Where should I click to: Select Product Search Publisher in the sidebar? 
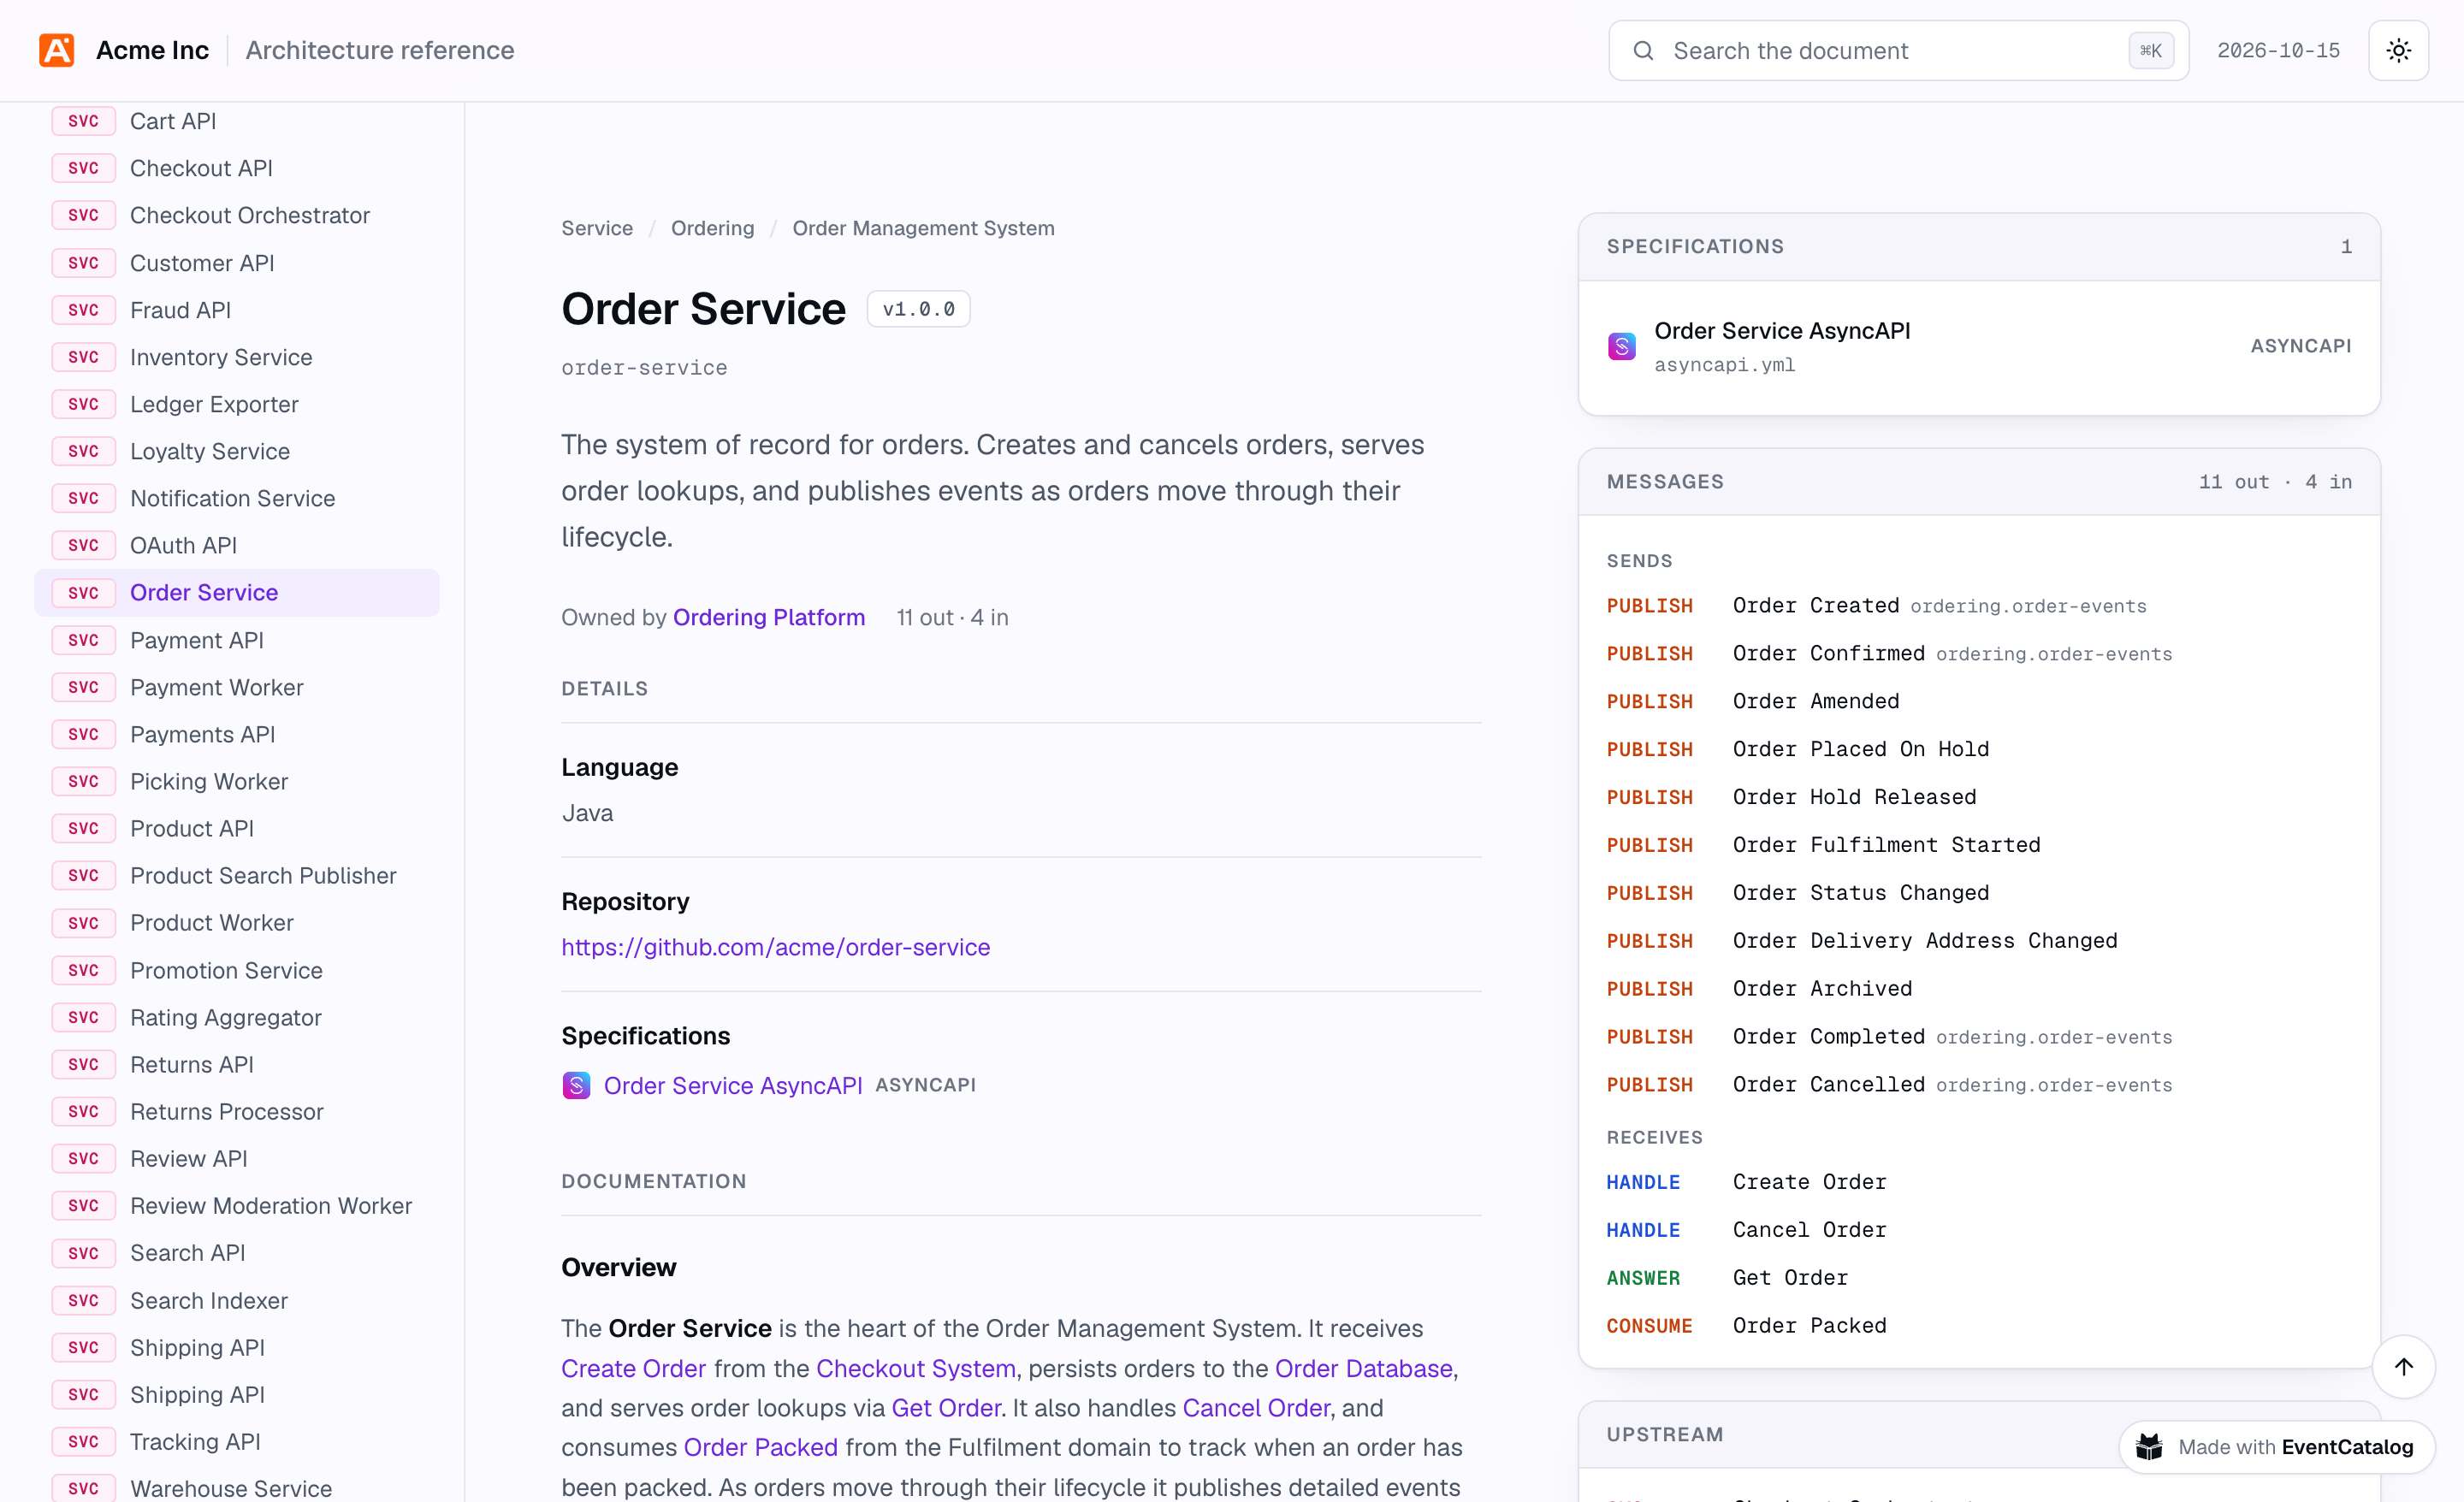(236, 875)
